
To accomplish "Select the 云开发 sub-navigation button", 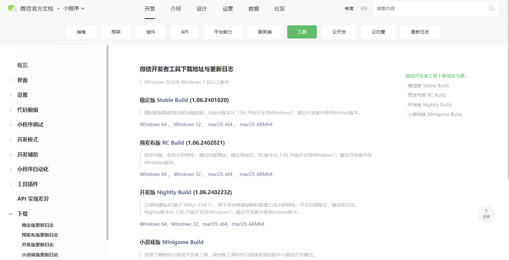I will point(339,32).
